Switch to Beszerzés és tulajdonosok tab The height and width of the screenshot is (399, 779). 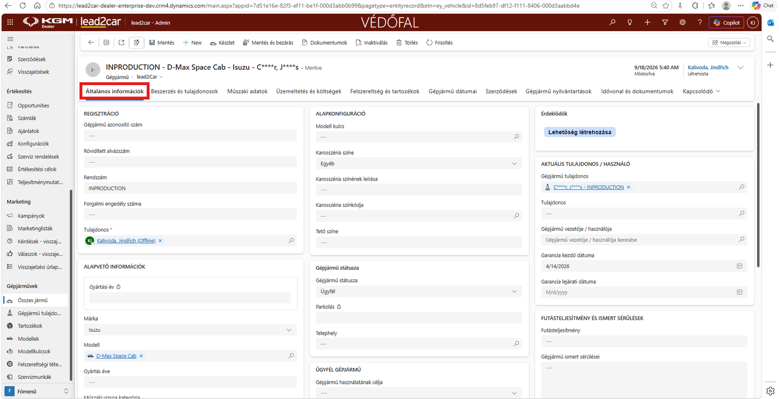185,91
